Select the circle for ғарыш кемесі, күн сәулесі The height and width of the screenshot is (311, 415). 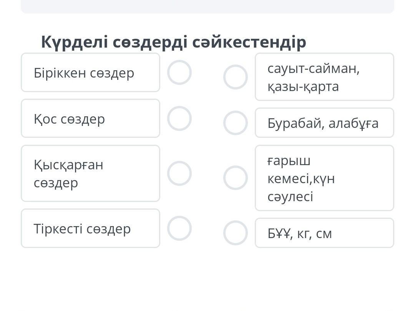coord(236,178)
